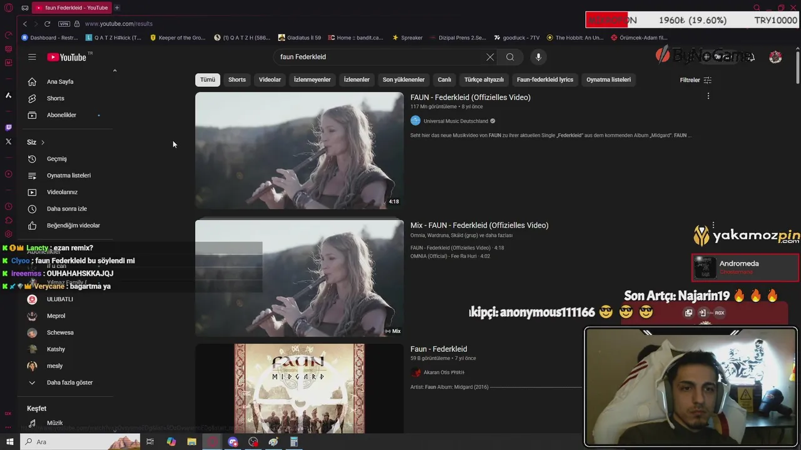Open the account avatar menu

[775, 57]
